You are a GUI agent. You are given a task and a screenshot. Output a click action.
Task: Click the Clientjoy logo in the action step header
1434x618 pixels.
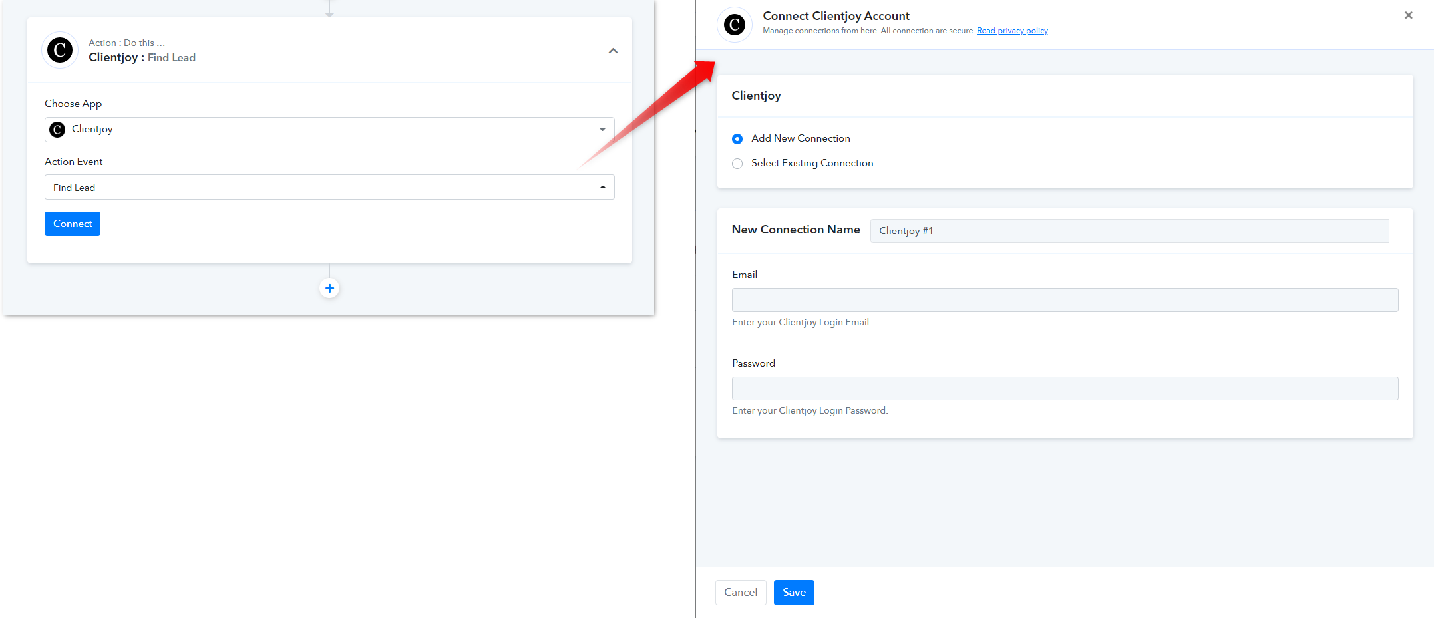click(x=60, y=50)
